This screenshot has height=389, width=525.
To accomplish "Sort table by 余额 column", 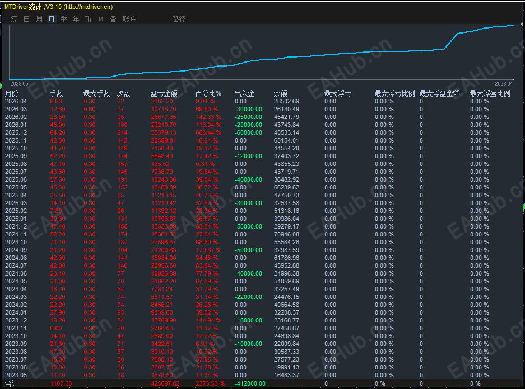I will [280, 93].
